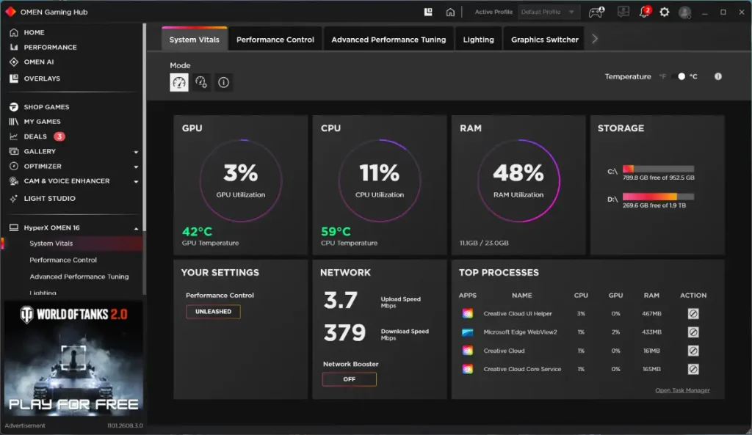Open the Mode info icon
752x435 pixels.
[x=223, y=82]
